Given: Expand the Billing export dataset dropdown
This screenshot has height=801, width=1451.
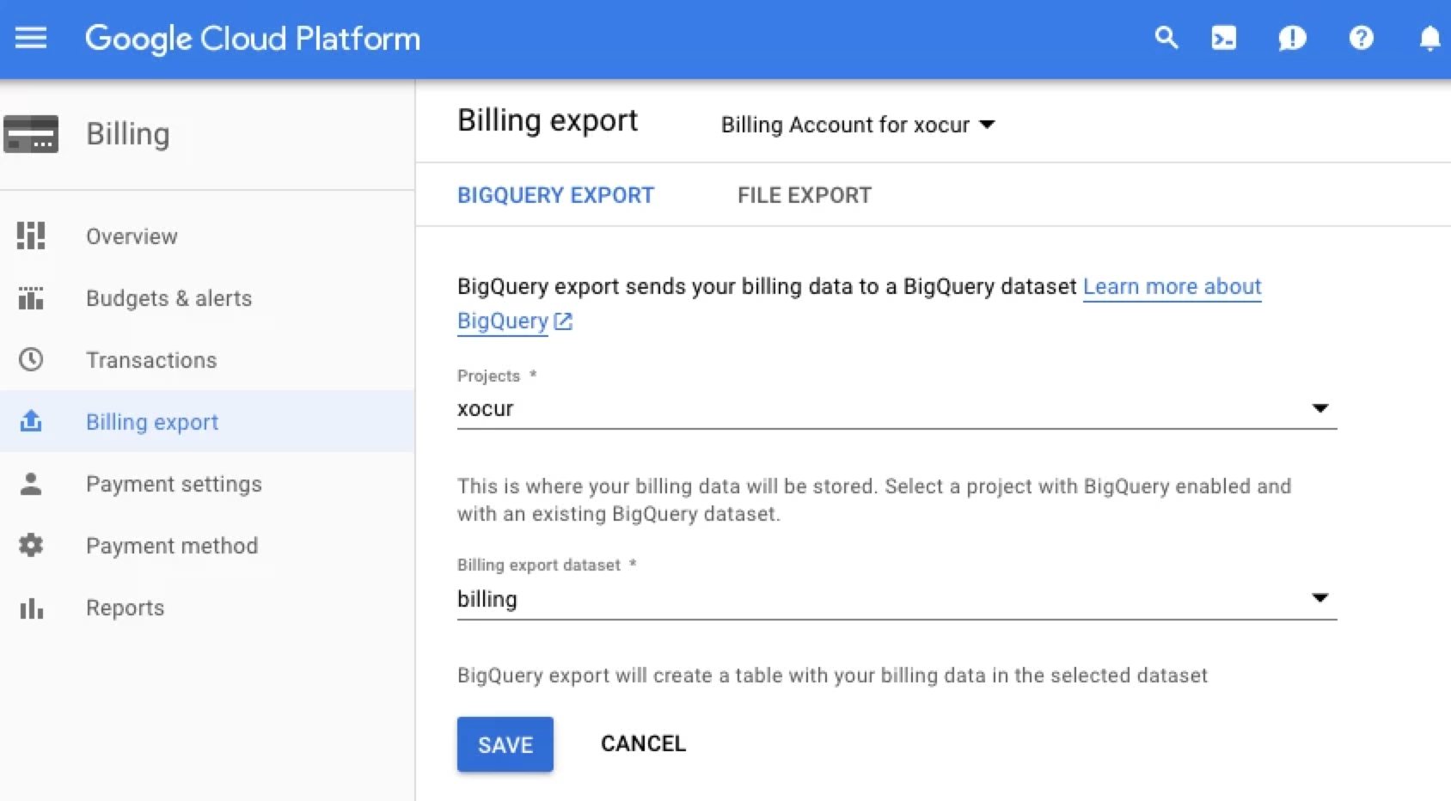Looking at the screenshot, I should point(896,599).
